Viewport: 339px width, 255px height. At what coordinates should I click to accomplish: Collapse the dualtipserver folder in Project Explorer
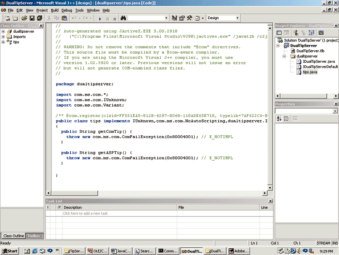pos(284,56)
